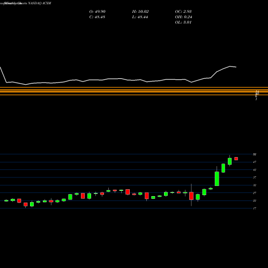The width and height of the screenshot is (268, 268).
Task: Click the 'OL: 3.01' readout
Action: [x=183, y=23]
